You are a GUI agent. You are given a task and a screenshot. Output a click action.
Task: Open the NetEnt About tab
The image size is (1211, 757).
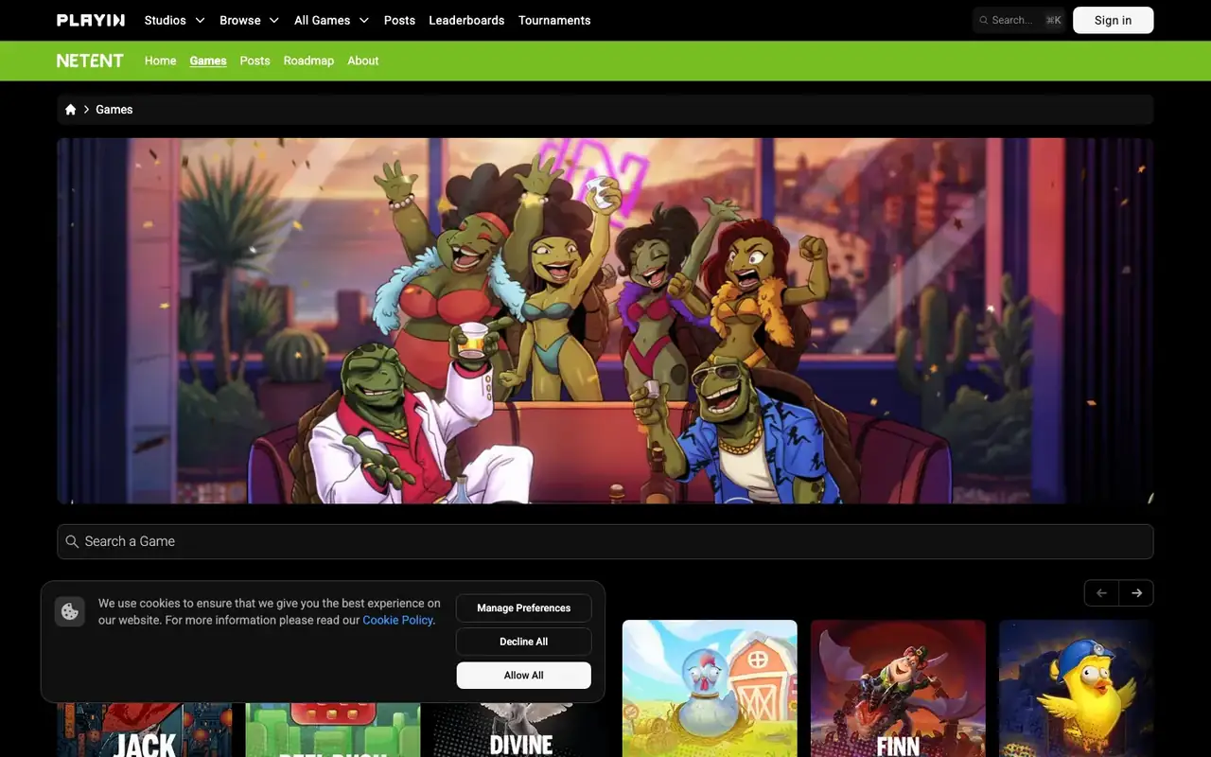(363, 61)
